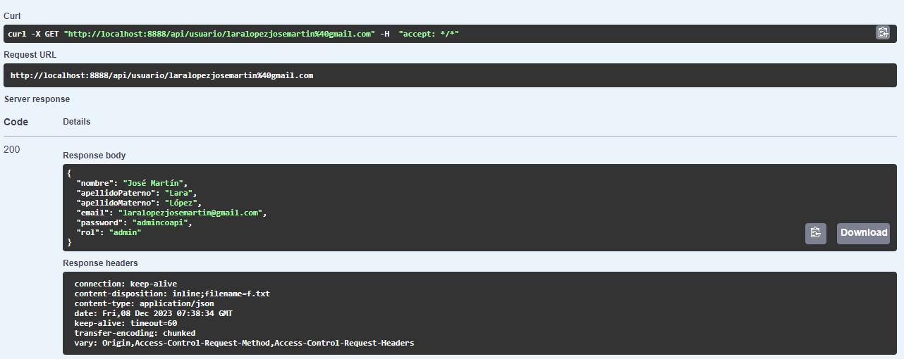904x359 pixels.
Task: Click the email value in response body
Action: pyautogui.click(x=190, y=212)
